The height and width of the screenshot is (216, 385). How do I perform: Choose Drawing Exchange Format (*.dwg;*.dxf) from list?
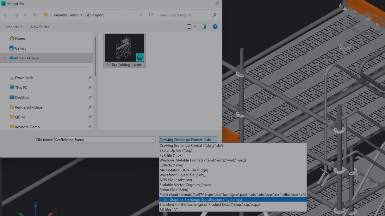coord(233,146)
